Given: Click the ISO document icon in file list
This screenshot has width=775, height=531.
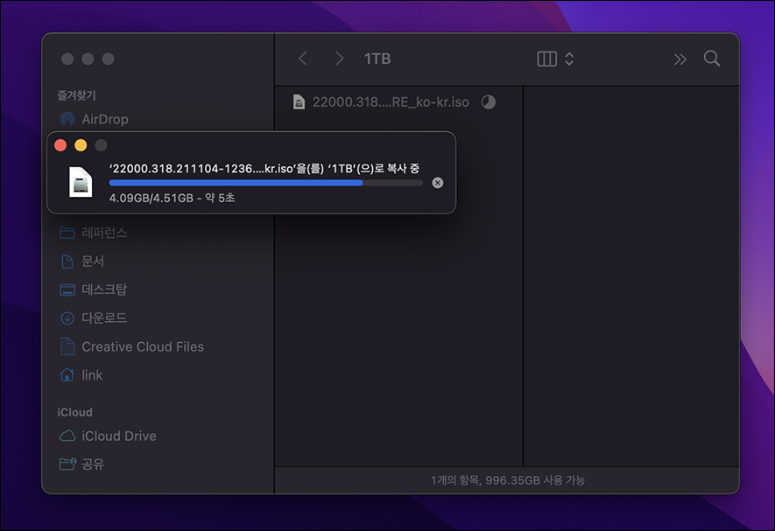Looking at the screenshot, I should pyautogui.click(x=299, y=101).
